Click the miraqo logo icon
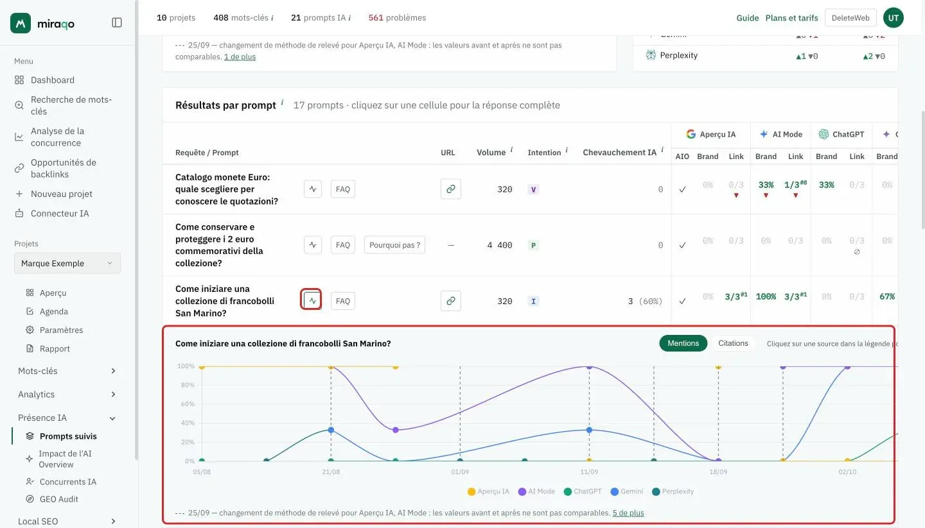Image resolution: width=925 pixels, height=528 pixels. (21, 23)
